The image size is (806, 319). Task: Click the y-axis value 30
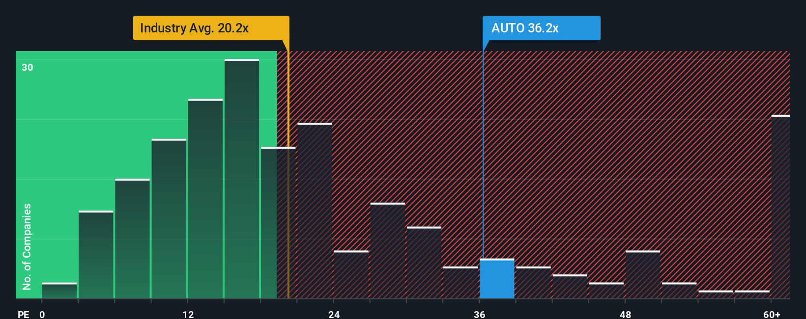pyautogui.click(x=28, y=67)
